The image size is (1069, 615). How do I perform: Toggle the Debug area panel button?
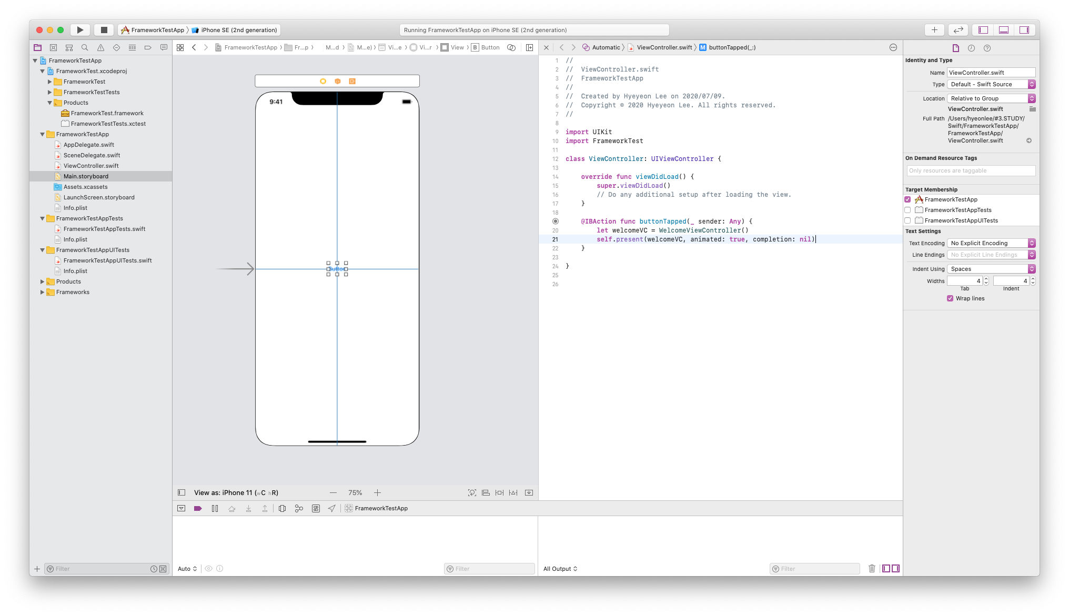pyautogui.click(x=1004, y=30)
